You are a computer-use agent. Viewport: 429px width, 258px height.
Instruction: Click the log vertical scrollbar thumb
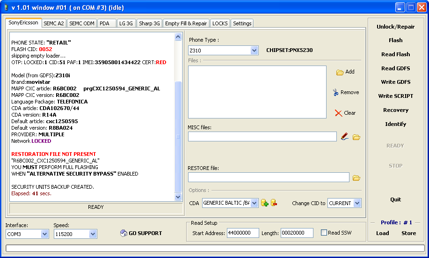click(178, 137)
